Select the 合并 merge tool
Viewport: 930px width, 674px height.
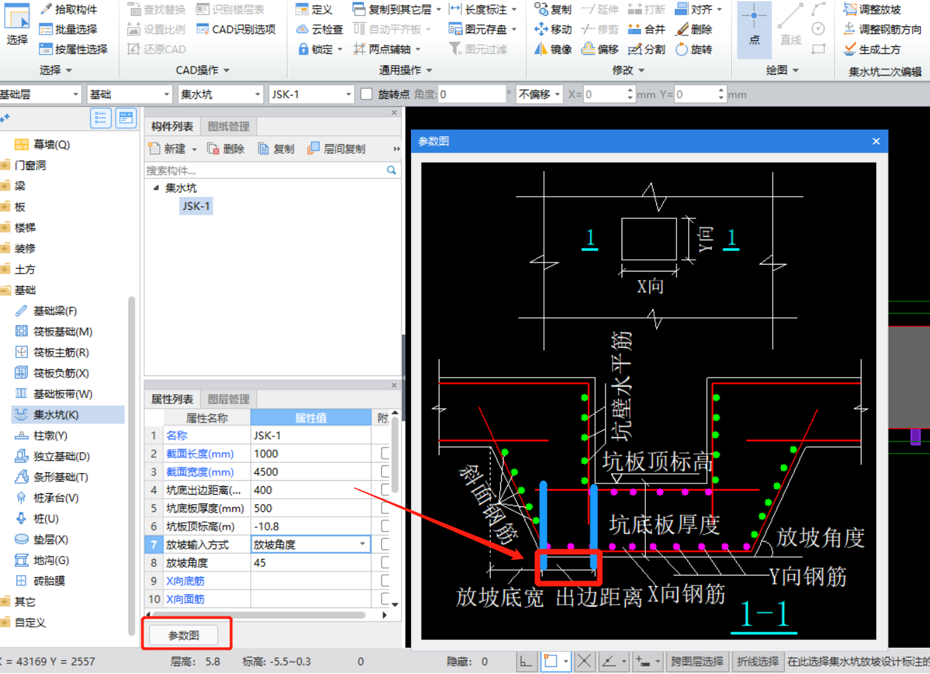[646, 29]
